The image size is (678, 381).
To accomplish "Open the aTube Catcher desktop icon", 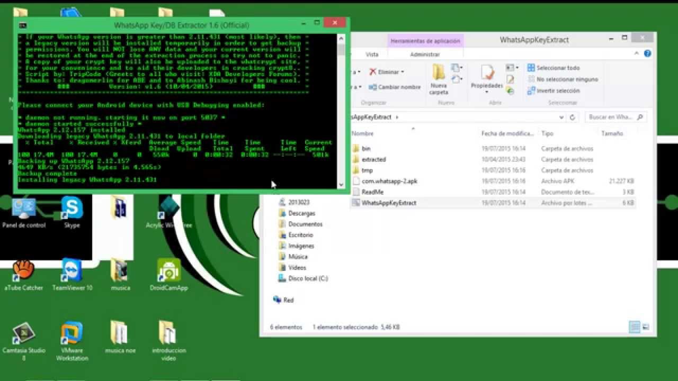I will click(24, 276).
